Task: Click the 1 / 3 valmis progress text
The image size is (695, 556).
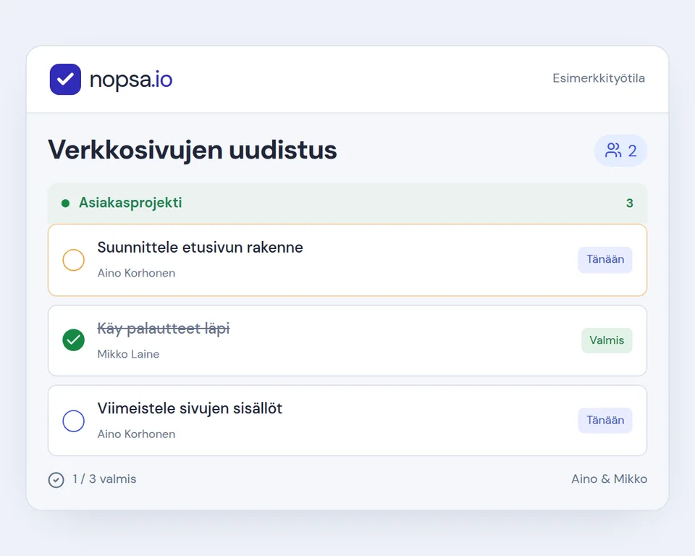Action: 104,479
